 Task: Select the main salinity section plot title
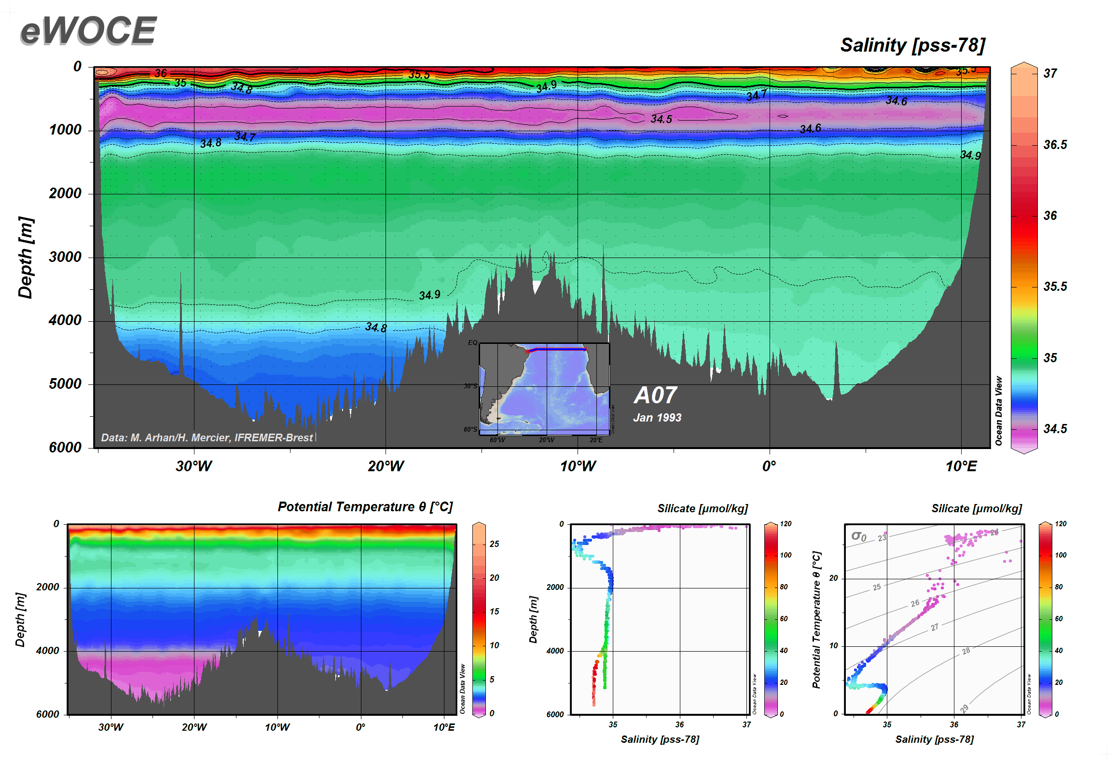pos(912,45)
